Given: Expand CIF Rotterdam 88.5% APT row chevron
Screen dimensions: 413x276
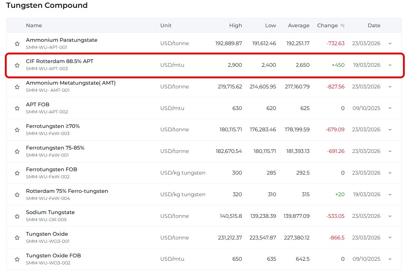Looking at the screenshot, I should 390,65.
